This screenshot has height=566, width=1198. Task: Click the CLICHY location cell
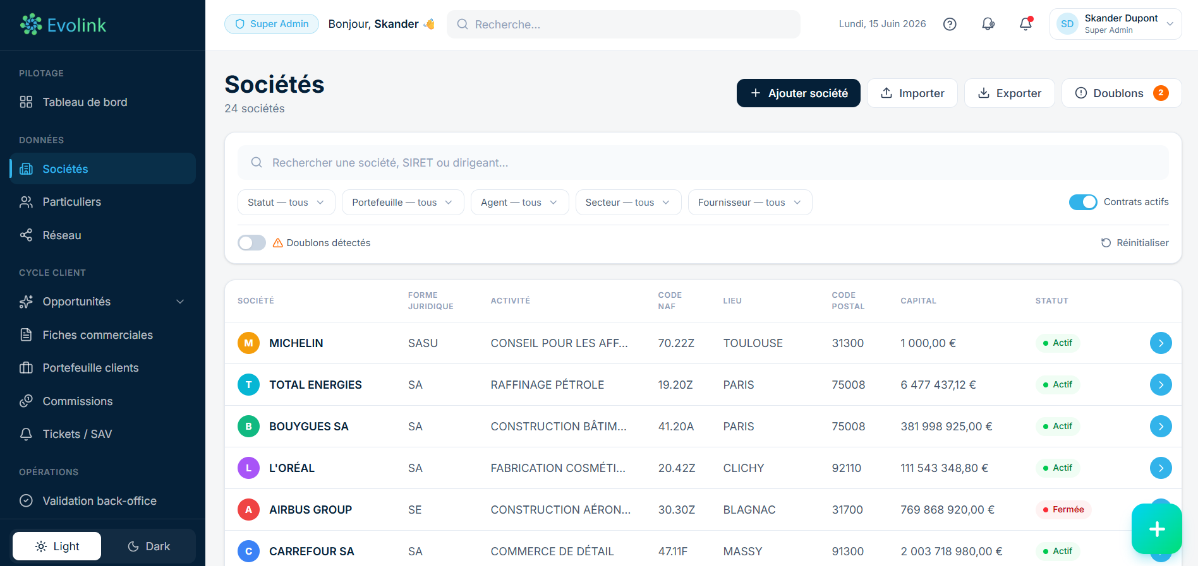(x=744, y=468)
